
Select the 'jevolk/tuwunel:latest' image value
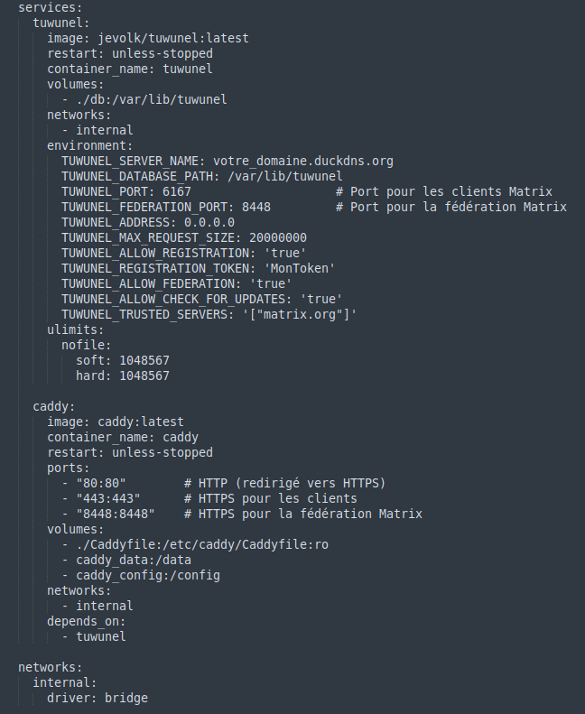[x=173, y=38]
